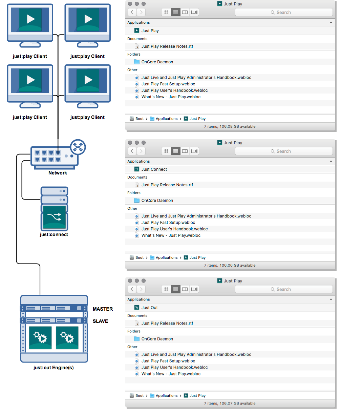Click Applications in path bar of Just Out window
Image resolution: width=342 pixels, height=414 pixels.
164,396
